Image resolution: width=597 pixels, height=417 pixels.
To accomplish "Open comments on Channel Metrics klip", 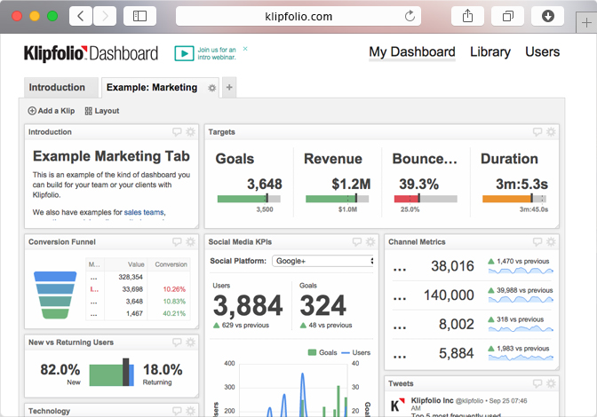I will 537,241.
